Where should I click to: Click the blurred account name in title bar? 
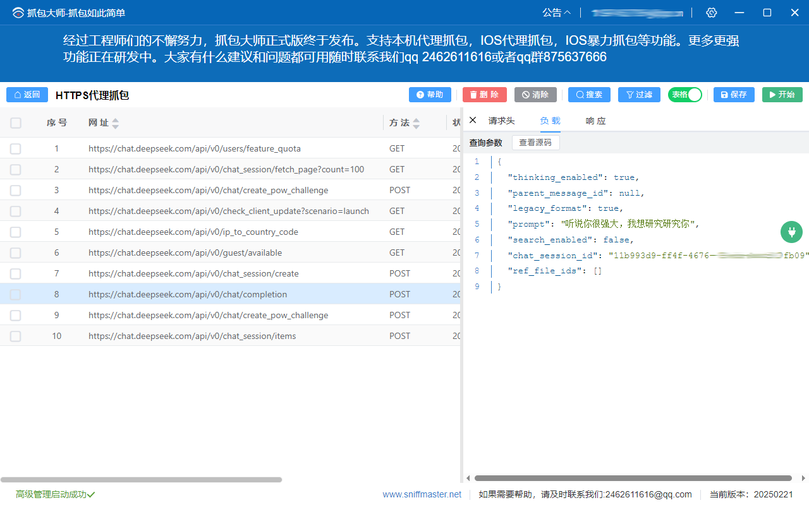(638, 13)
